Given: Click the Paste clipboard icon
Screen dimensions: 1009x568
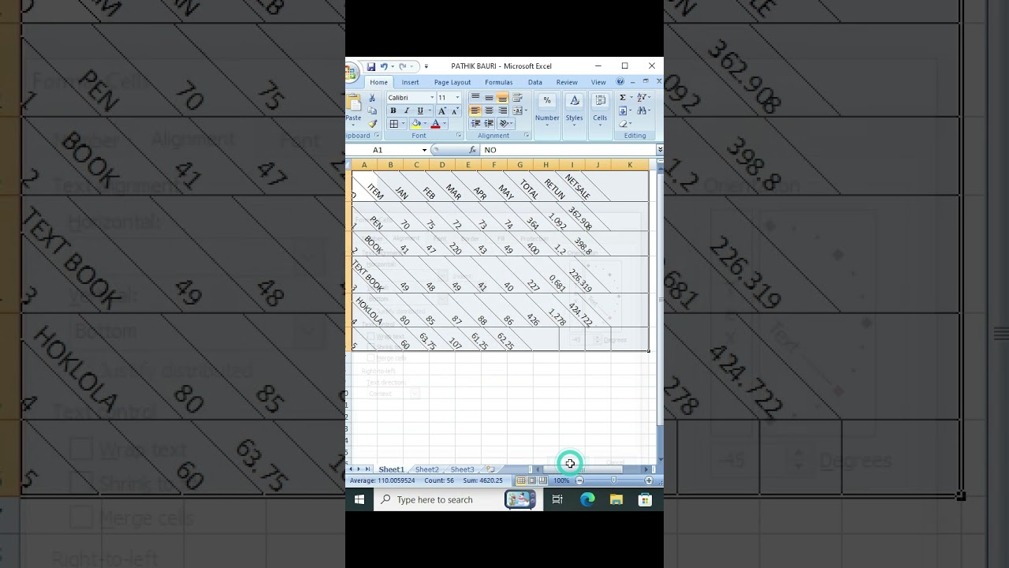Looking at the screenshot, I should point(355,103).
